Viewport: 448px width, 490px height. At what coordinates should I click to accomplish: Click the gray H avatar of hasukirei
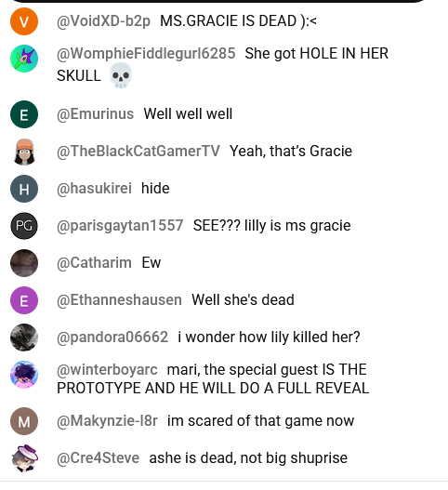(x=24, y=189)
